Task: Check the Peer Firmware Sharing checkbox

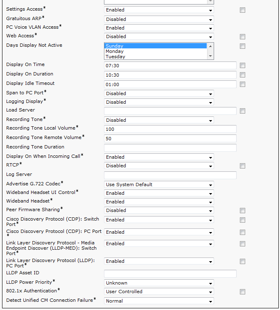Action: (242, 211)
